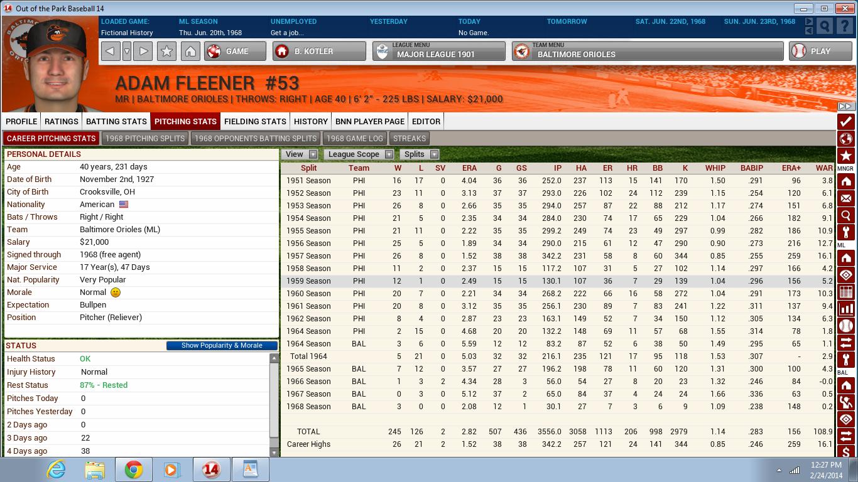The width and height of the screenshot is (858, 482).
Task: Select the 1968 PITCHING SPLITS sub-tab
Action: click(x=145, y=138)
